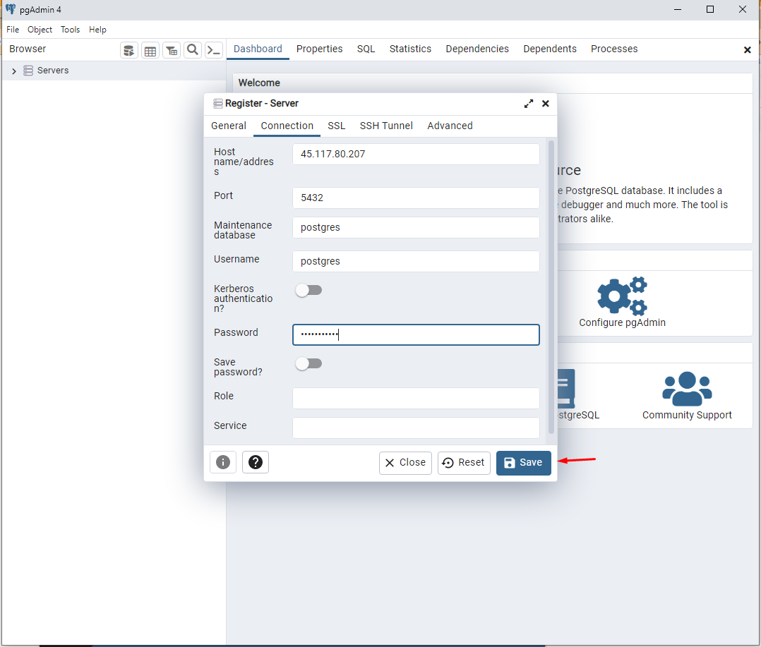Switch to the SSL tab

point(336,126)
